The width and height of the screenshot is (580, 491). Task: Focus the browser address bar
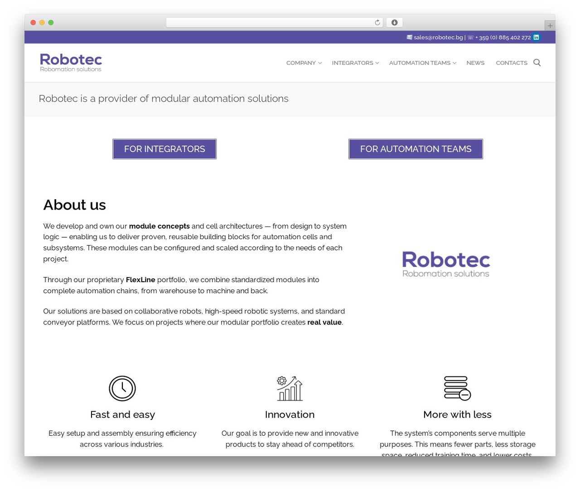(275, 23)
